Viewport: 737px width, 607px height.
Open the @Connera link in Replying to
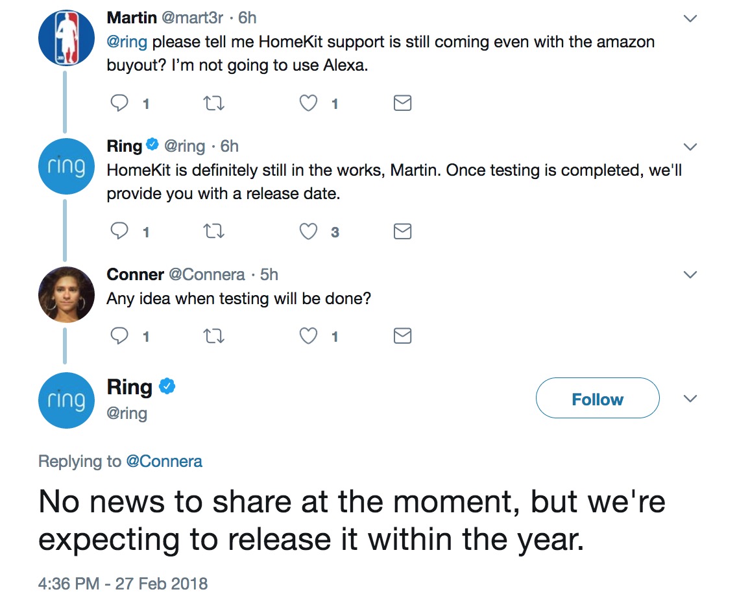click(x=164, y=461)
